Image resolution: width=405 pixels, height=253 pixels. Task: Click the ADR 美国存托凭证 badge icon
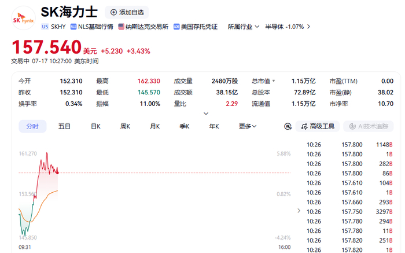click(x=176, y=27)
